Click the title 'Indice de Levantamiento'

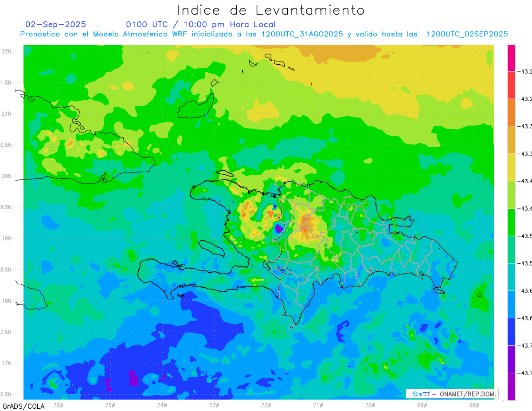271,10
